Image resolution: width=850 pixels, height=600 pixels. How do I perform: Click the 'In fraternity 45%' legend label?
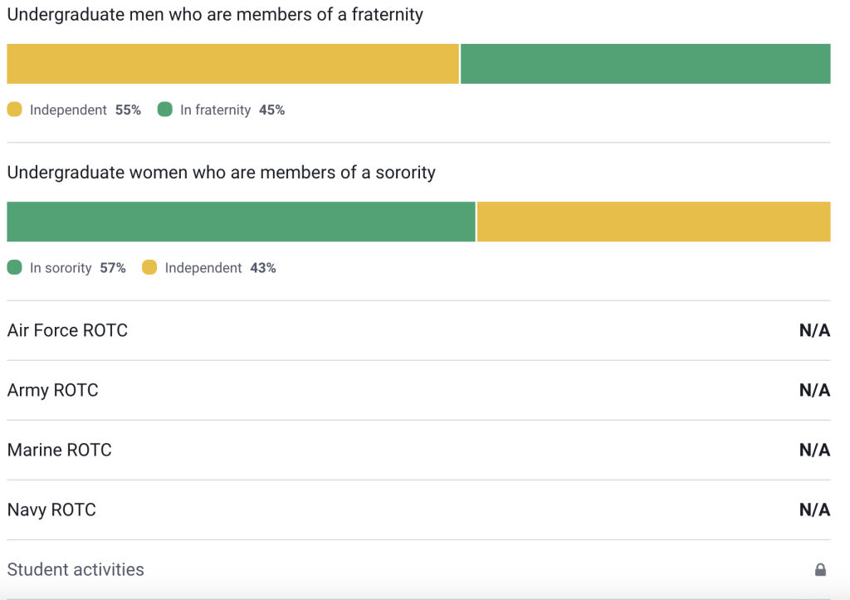(x=232, y=110)
